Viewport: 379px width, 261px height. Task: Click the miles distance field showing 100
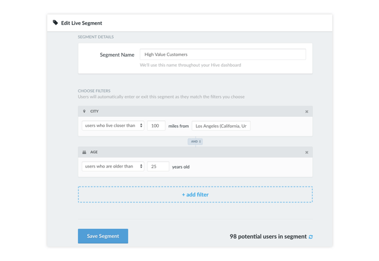pos(156,126)
